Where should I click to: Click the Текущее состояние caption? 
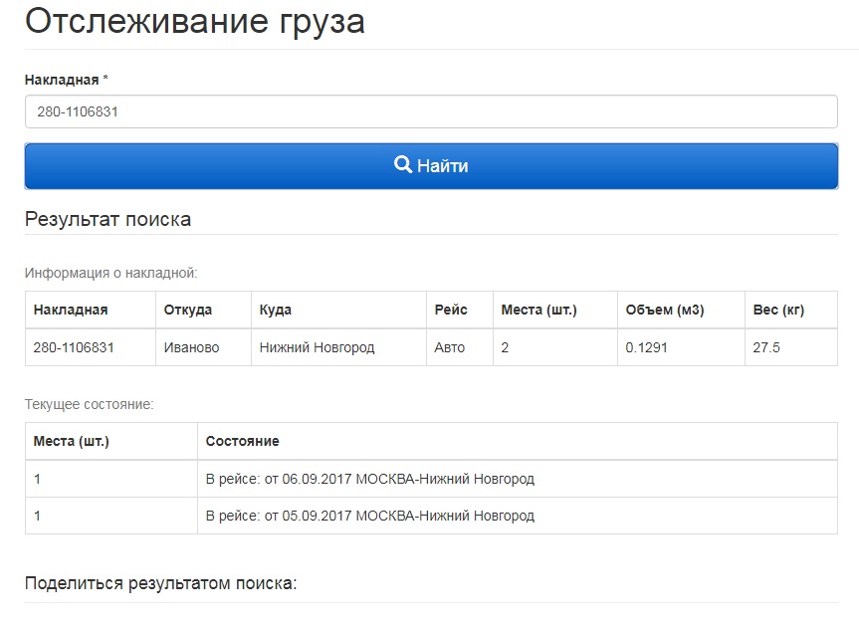coord(90,404)
